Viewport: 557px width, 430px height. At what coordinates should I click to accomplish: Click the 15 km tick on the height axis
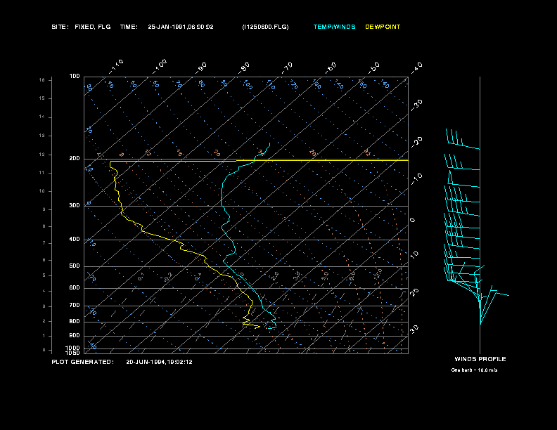tap(42, 98)
